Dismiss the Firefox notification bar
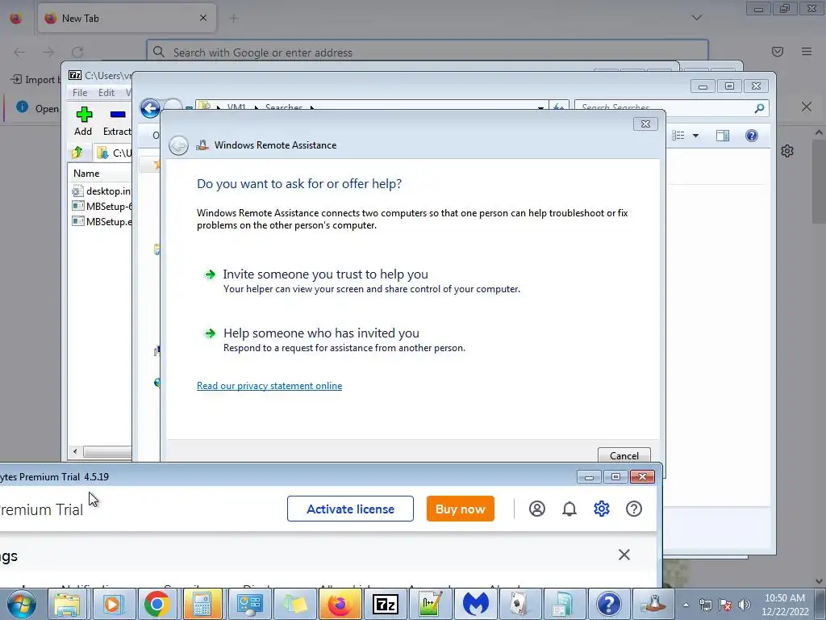The image size is (826, 620). [x=807, y=107]
